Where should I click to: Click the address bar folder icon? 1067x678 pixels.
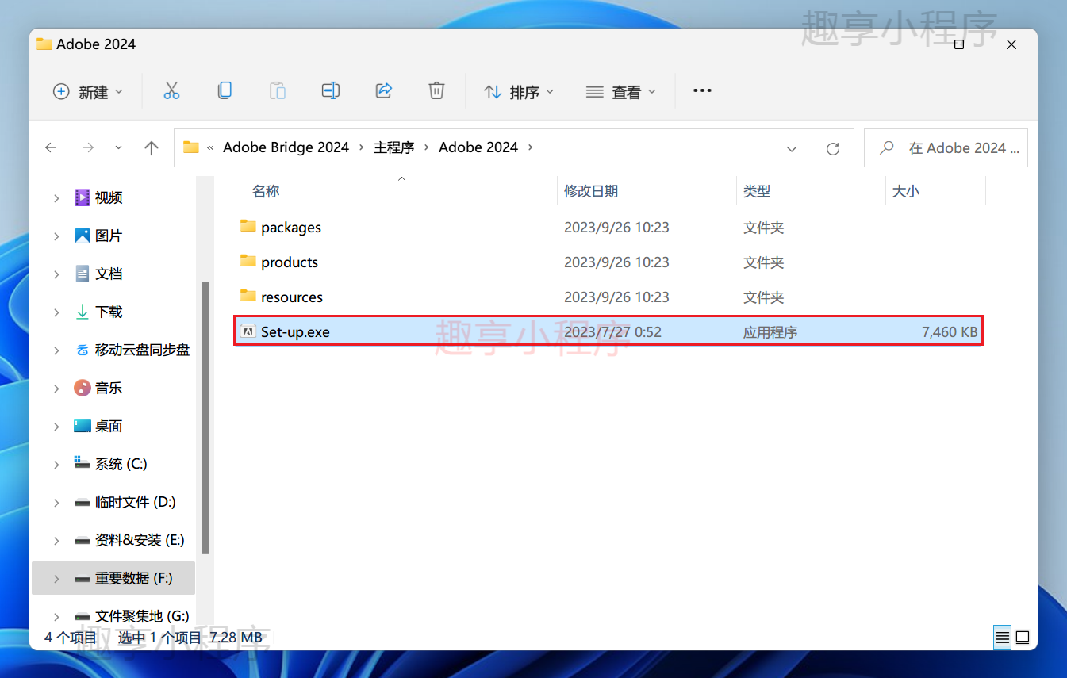[191, 147]
